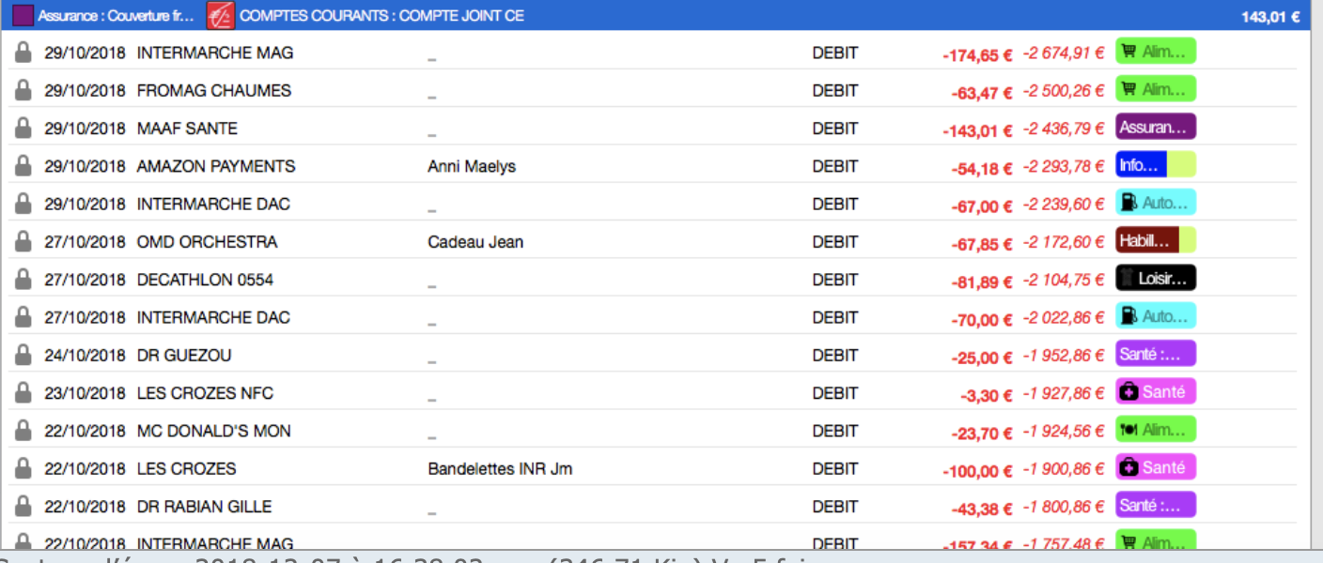The width and height of the screenshot is (1323, 563).
Task: Click DEBIT in the FROMAG CHAUMES row
Action: 835,91
